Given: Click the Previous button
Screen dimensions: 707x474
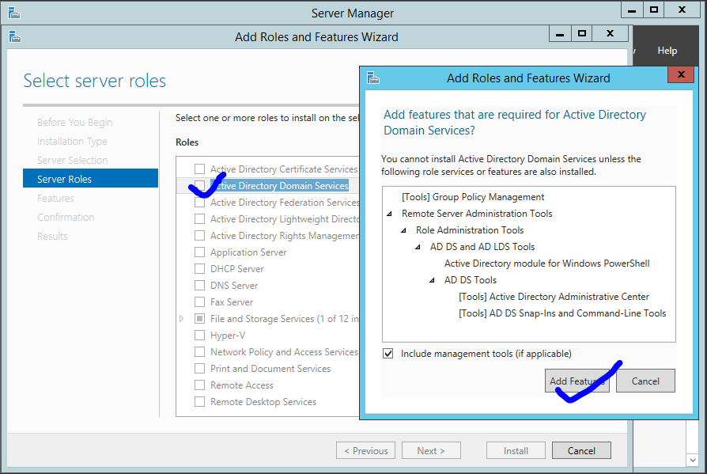Looking at the screenshot, I should 365,450.
